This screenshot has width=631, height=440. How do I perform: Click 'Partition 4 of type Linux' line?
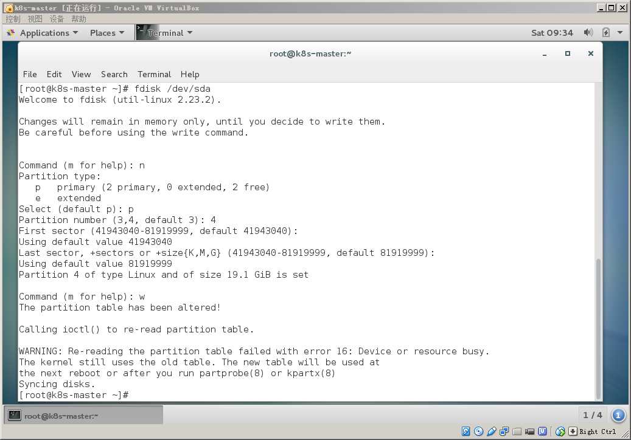point(164,275)
